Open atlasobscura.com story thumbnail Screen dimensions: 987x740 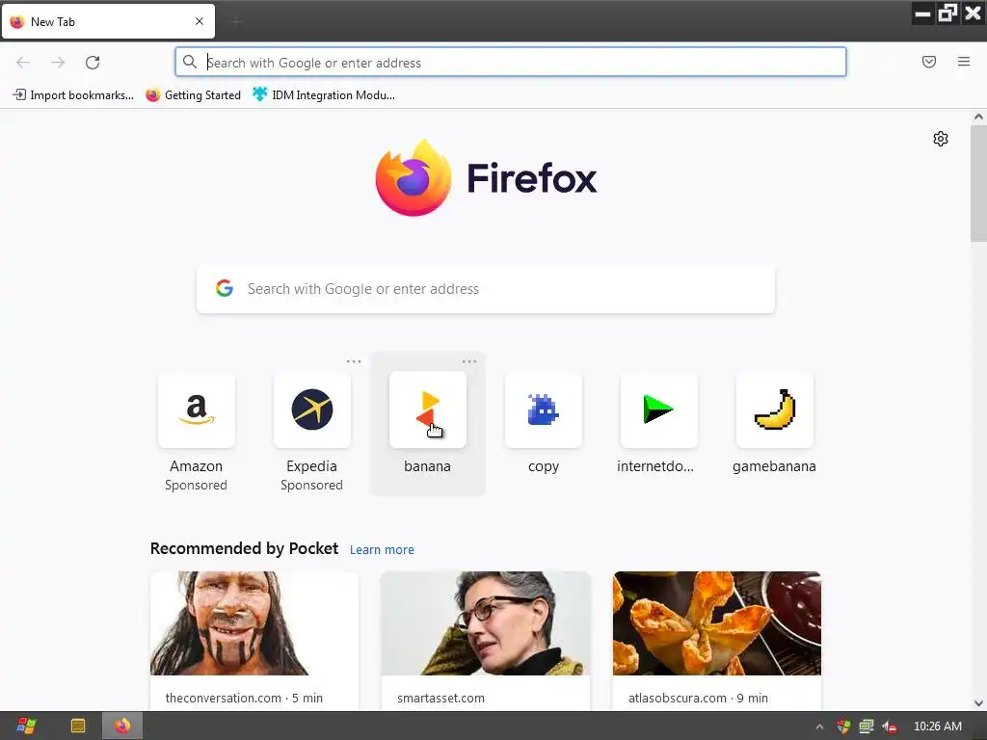click(x=717, y=623)
